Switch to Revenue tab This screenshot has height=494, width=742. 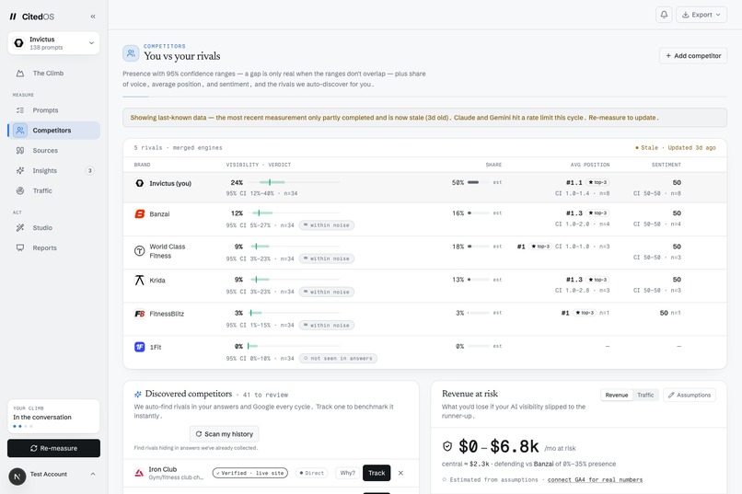click(x=617, y=396)
